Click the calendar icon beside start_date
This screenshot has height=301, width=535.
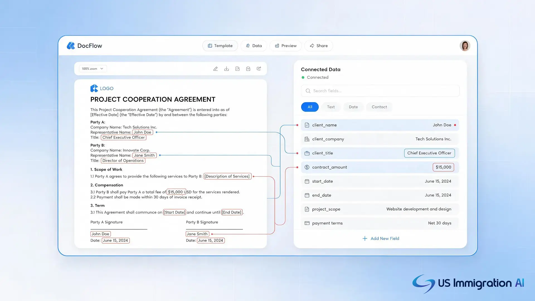click(307, 181)
